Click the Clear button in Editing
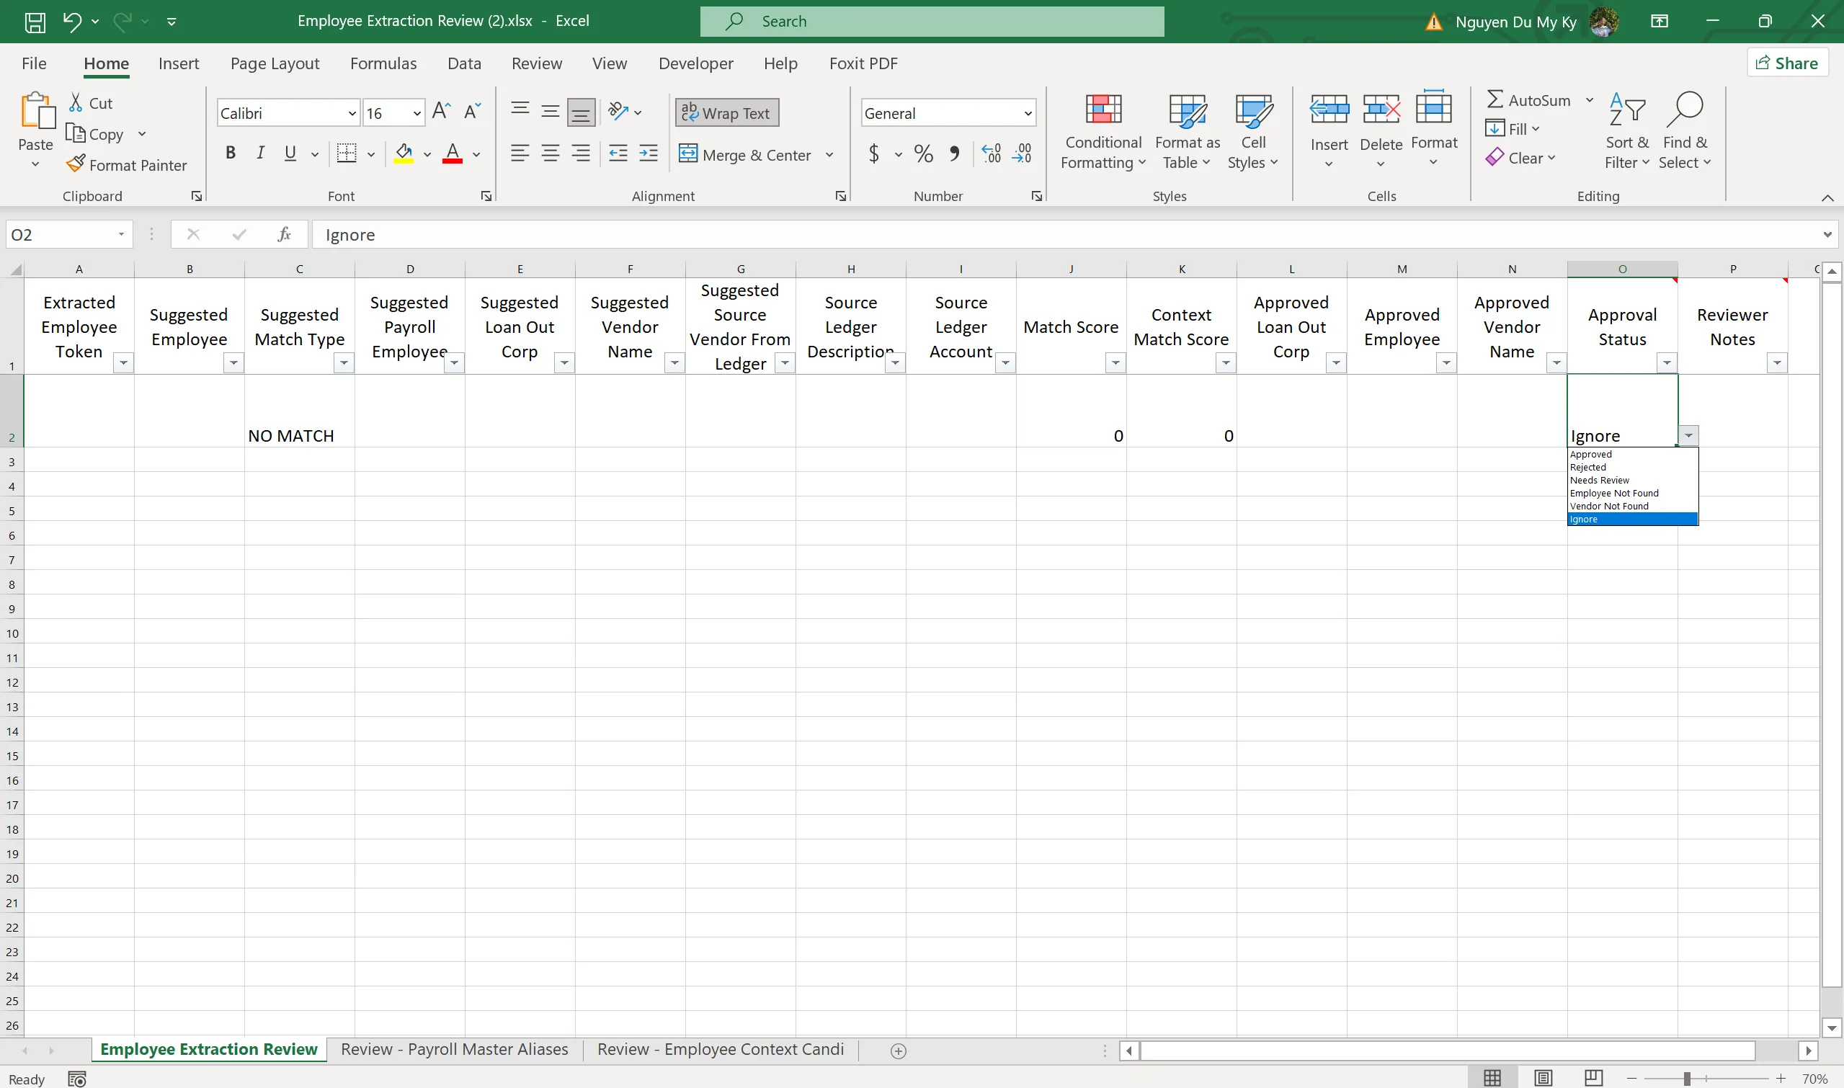 [x=1520, y=158]
